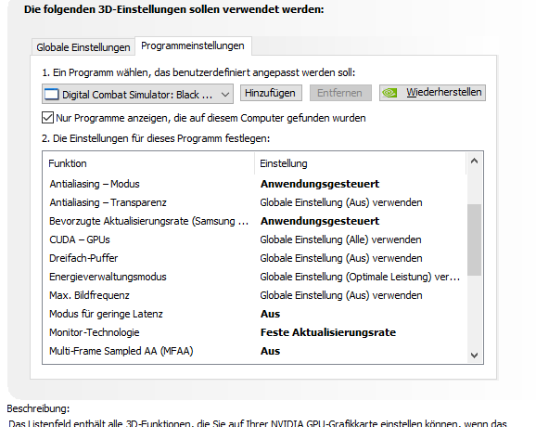Open the setting value for Max. Bildfrequenz

click(341, 295)
